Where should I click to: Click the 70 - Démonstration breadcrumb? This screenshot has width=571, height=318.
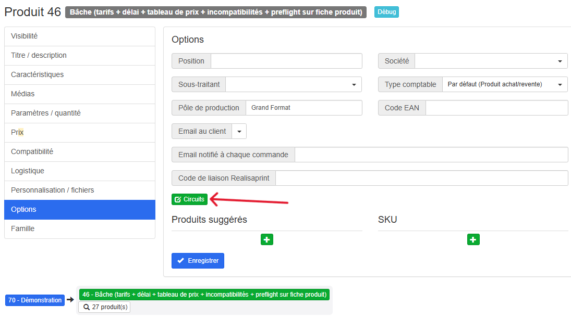[x=35, y=300]
